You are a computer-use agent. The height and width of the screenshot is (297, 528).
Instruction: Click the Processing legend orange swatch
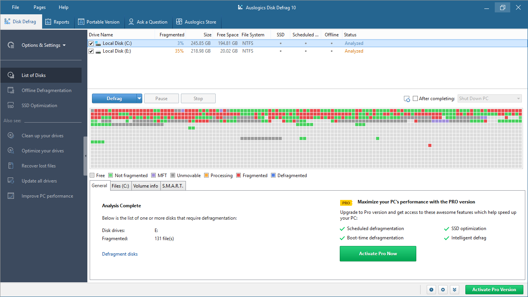point(206,176)
